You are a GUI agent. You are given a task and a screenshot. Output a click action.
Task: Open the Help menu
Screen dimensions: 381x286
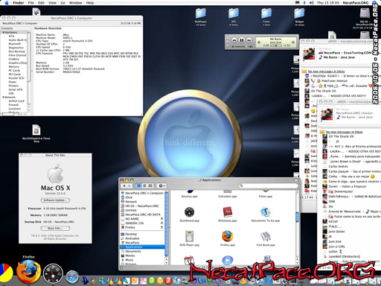(90, 3)
